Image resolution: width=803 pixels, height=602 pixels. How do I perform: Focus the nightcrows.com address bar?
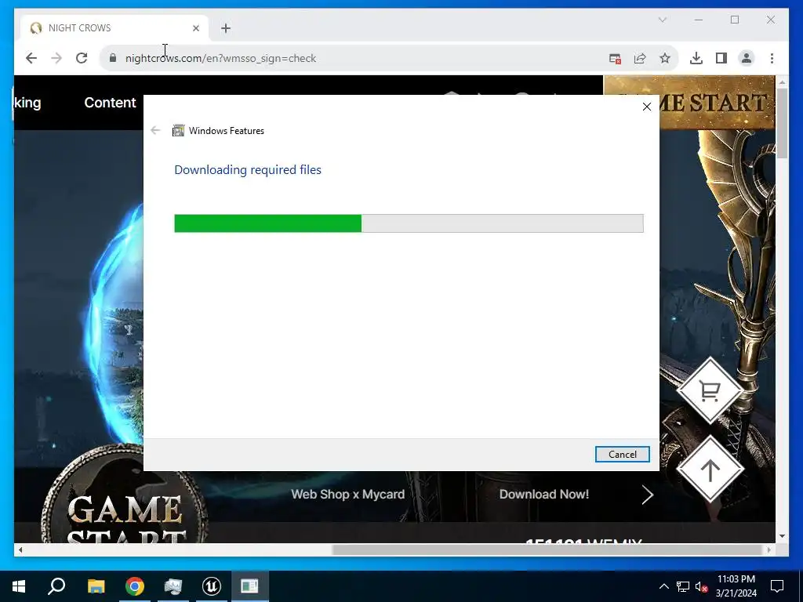[x=354, y=58]
